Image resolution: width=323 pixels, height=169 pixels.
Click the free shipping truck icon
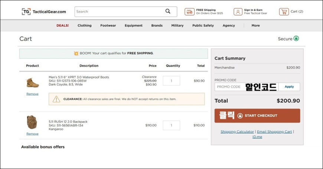[189, 12]
